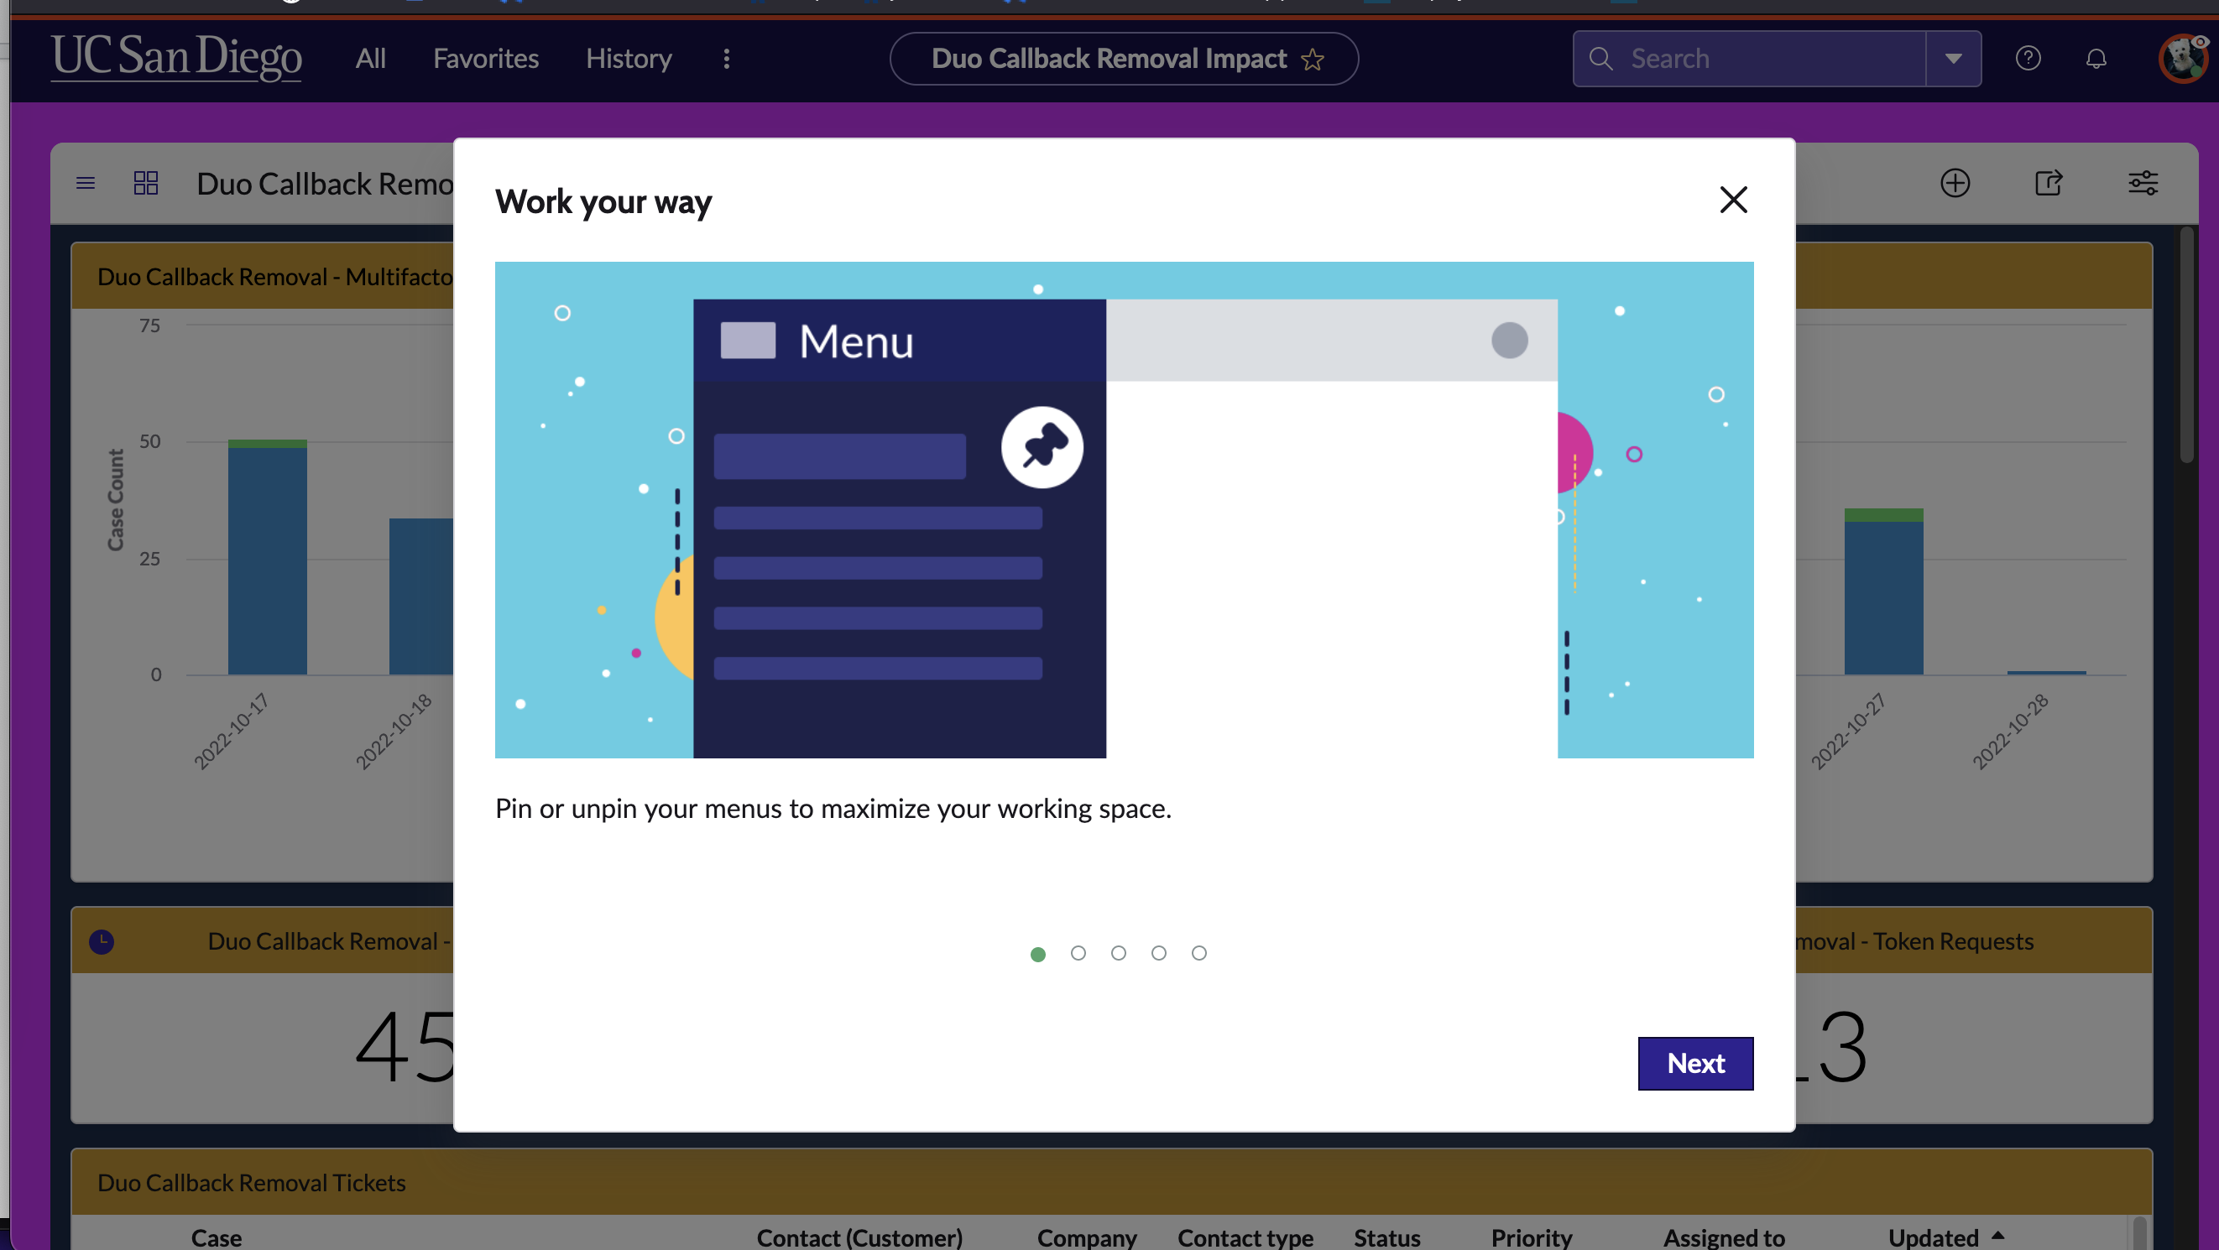The image size is (2219, 1250).
Task: Select the fifth carousel page dot
Action: point(1198,953)
